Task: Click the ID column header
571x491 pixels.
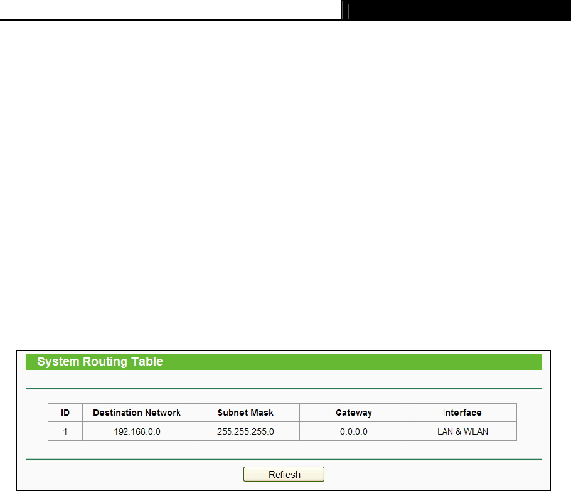Action: [65, 413]
